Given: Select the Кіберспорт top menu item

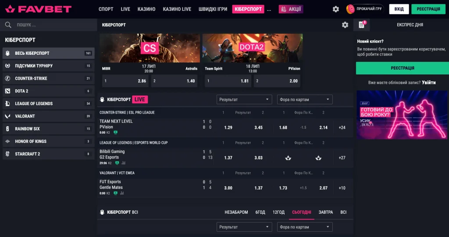Looking at the screenshot, I should pyautogui.click(x=248, y=9).
